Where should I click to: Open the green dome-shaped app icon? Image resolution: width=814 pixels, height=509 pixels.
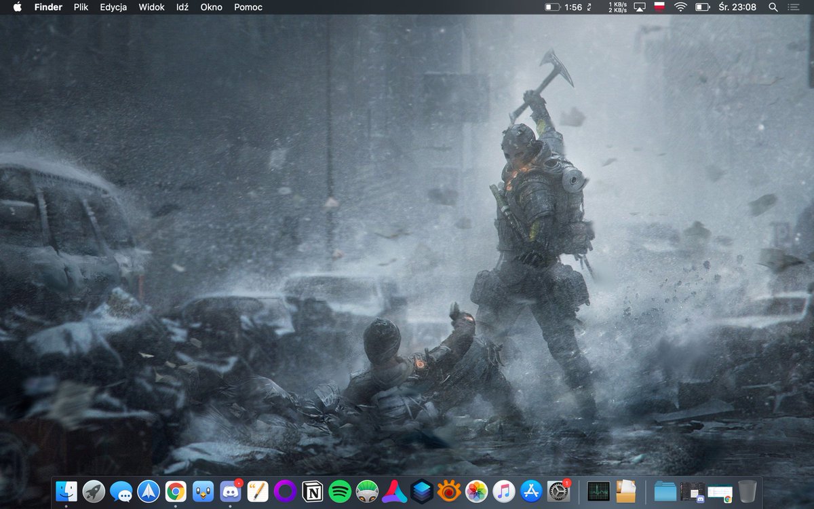367,491
